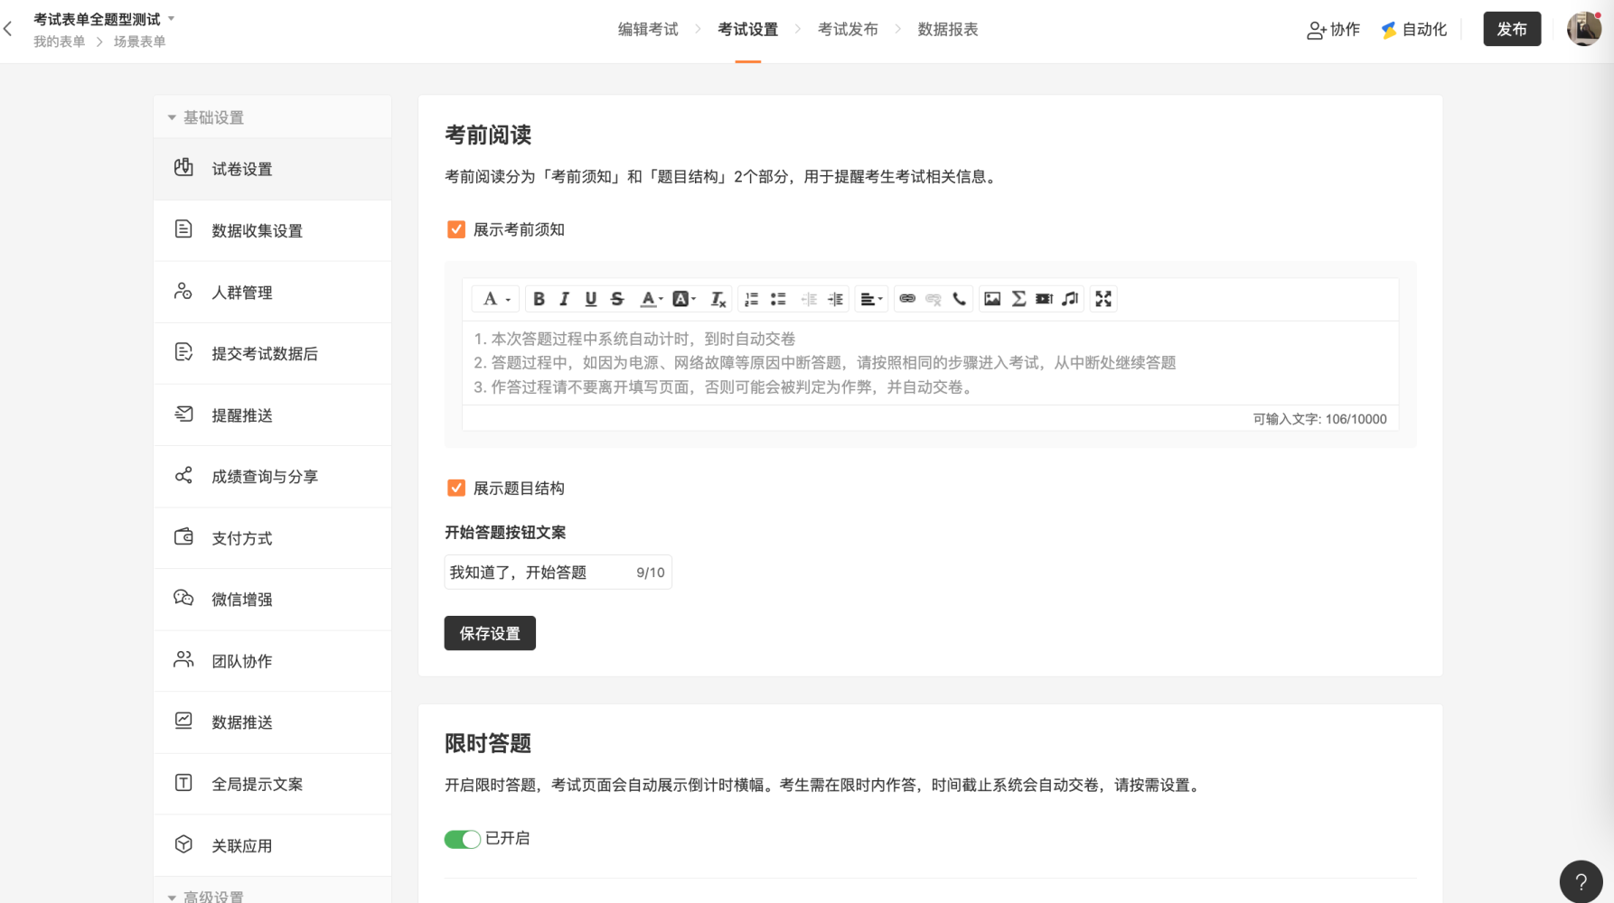Viewport: 1614px width, 903px height.
Task: Open the 数据报表 step
Action: click(948, 29)
